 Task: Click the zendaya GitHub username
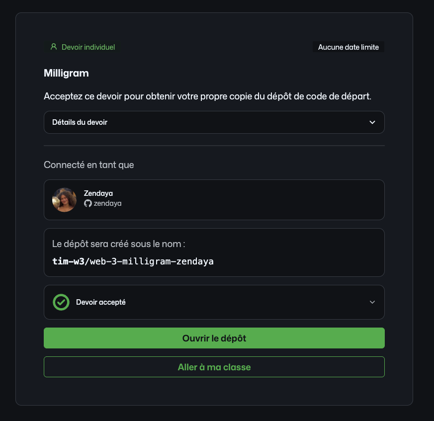[x=107, y=203]
